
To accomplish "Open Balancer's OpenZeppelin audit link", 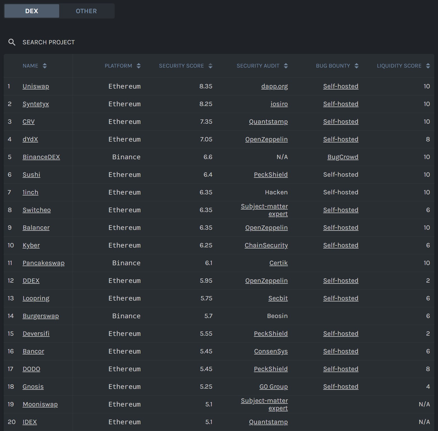I will pos(266,228).
